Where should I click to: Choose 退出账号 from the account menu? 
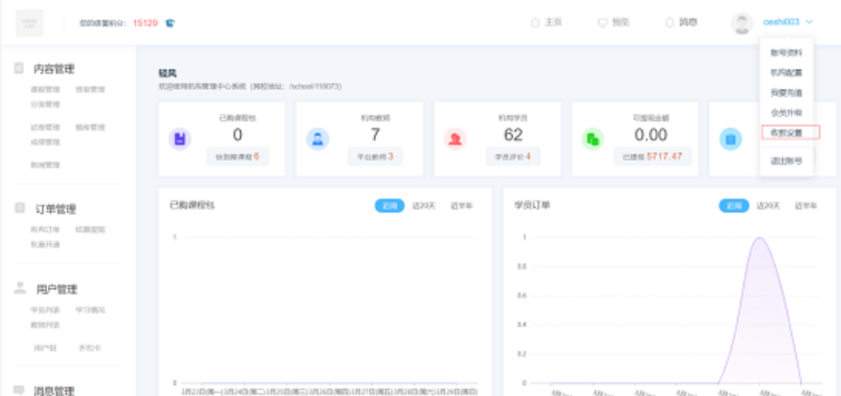[786, 161]
